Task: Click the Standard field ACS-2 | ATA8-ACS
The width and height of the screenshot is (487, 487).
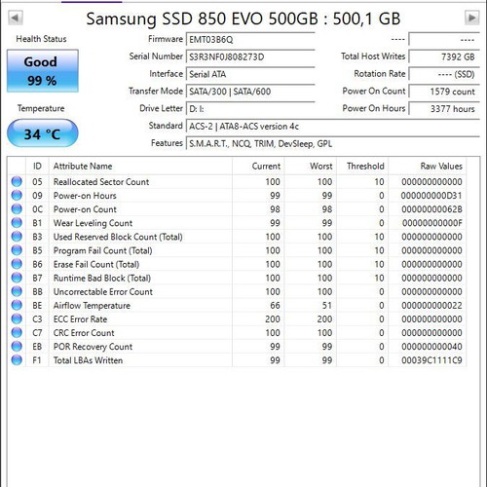Action: (333, 126)
